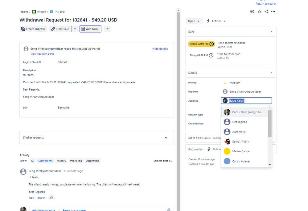Open the share icon
The height and width of the screenshot is (211, 308).
click(x=266, y=12)
